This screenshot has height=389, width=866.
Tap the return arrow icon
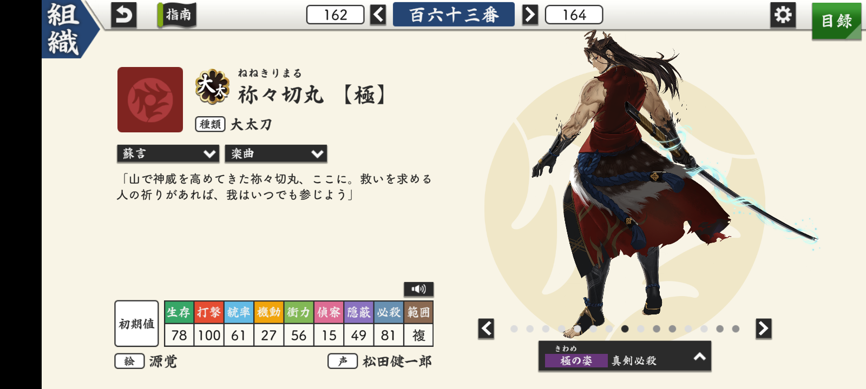pyautogui.click(x=123, y=15)
